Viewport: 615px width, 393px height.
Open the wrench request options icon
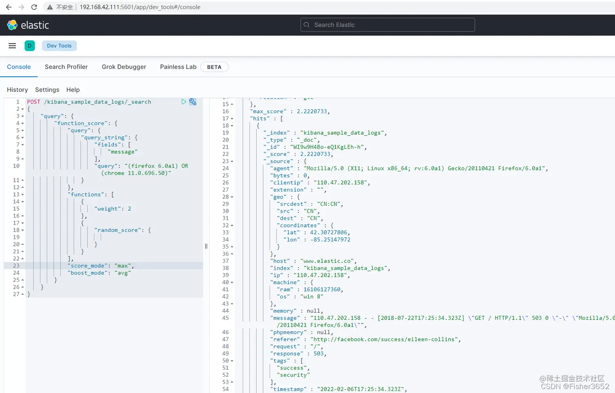coord(193,102)
